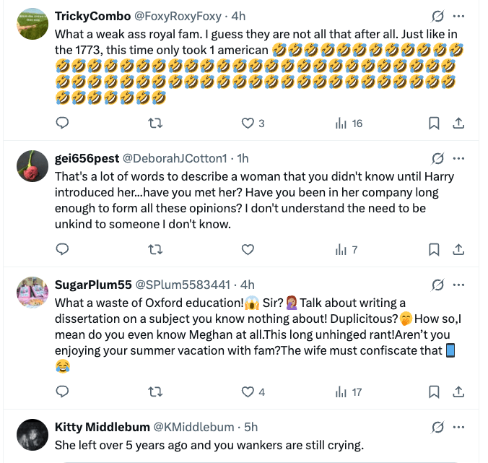The width and height of the screenshot is (488, 463).
Task: Open the 4h timestamp on SugarPlum55's tweet
Action: (247, 285)
